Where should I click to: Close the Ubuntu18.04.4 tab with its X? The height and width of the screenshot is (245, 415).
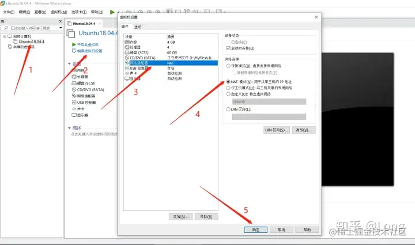click(100, 24)
